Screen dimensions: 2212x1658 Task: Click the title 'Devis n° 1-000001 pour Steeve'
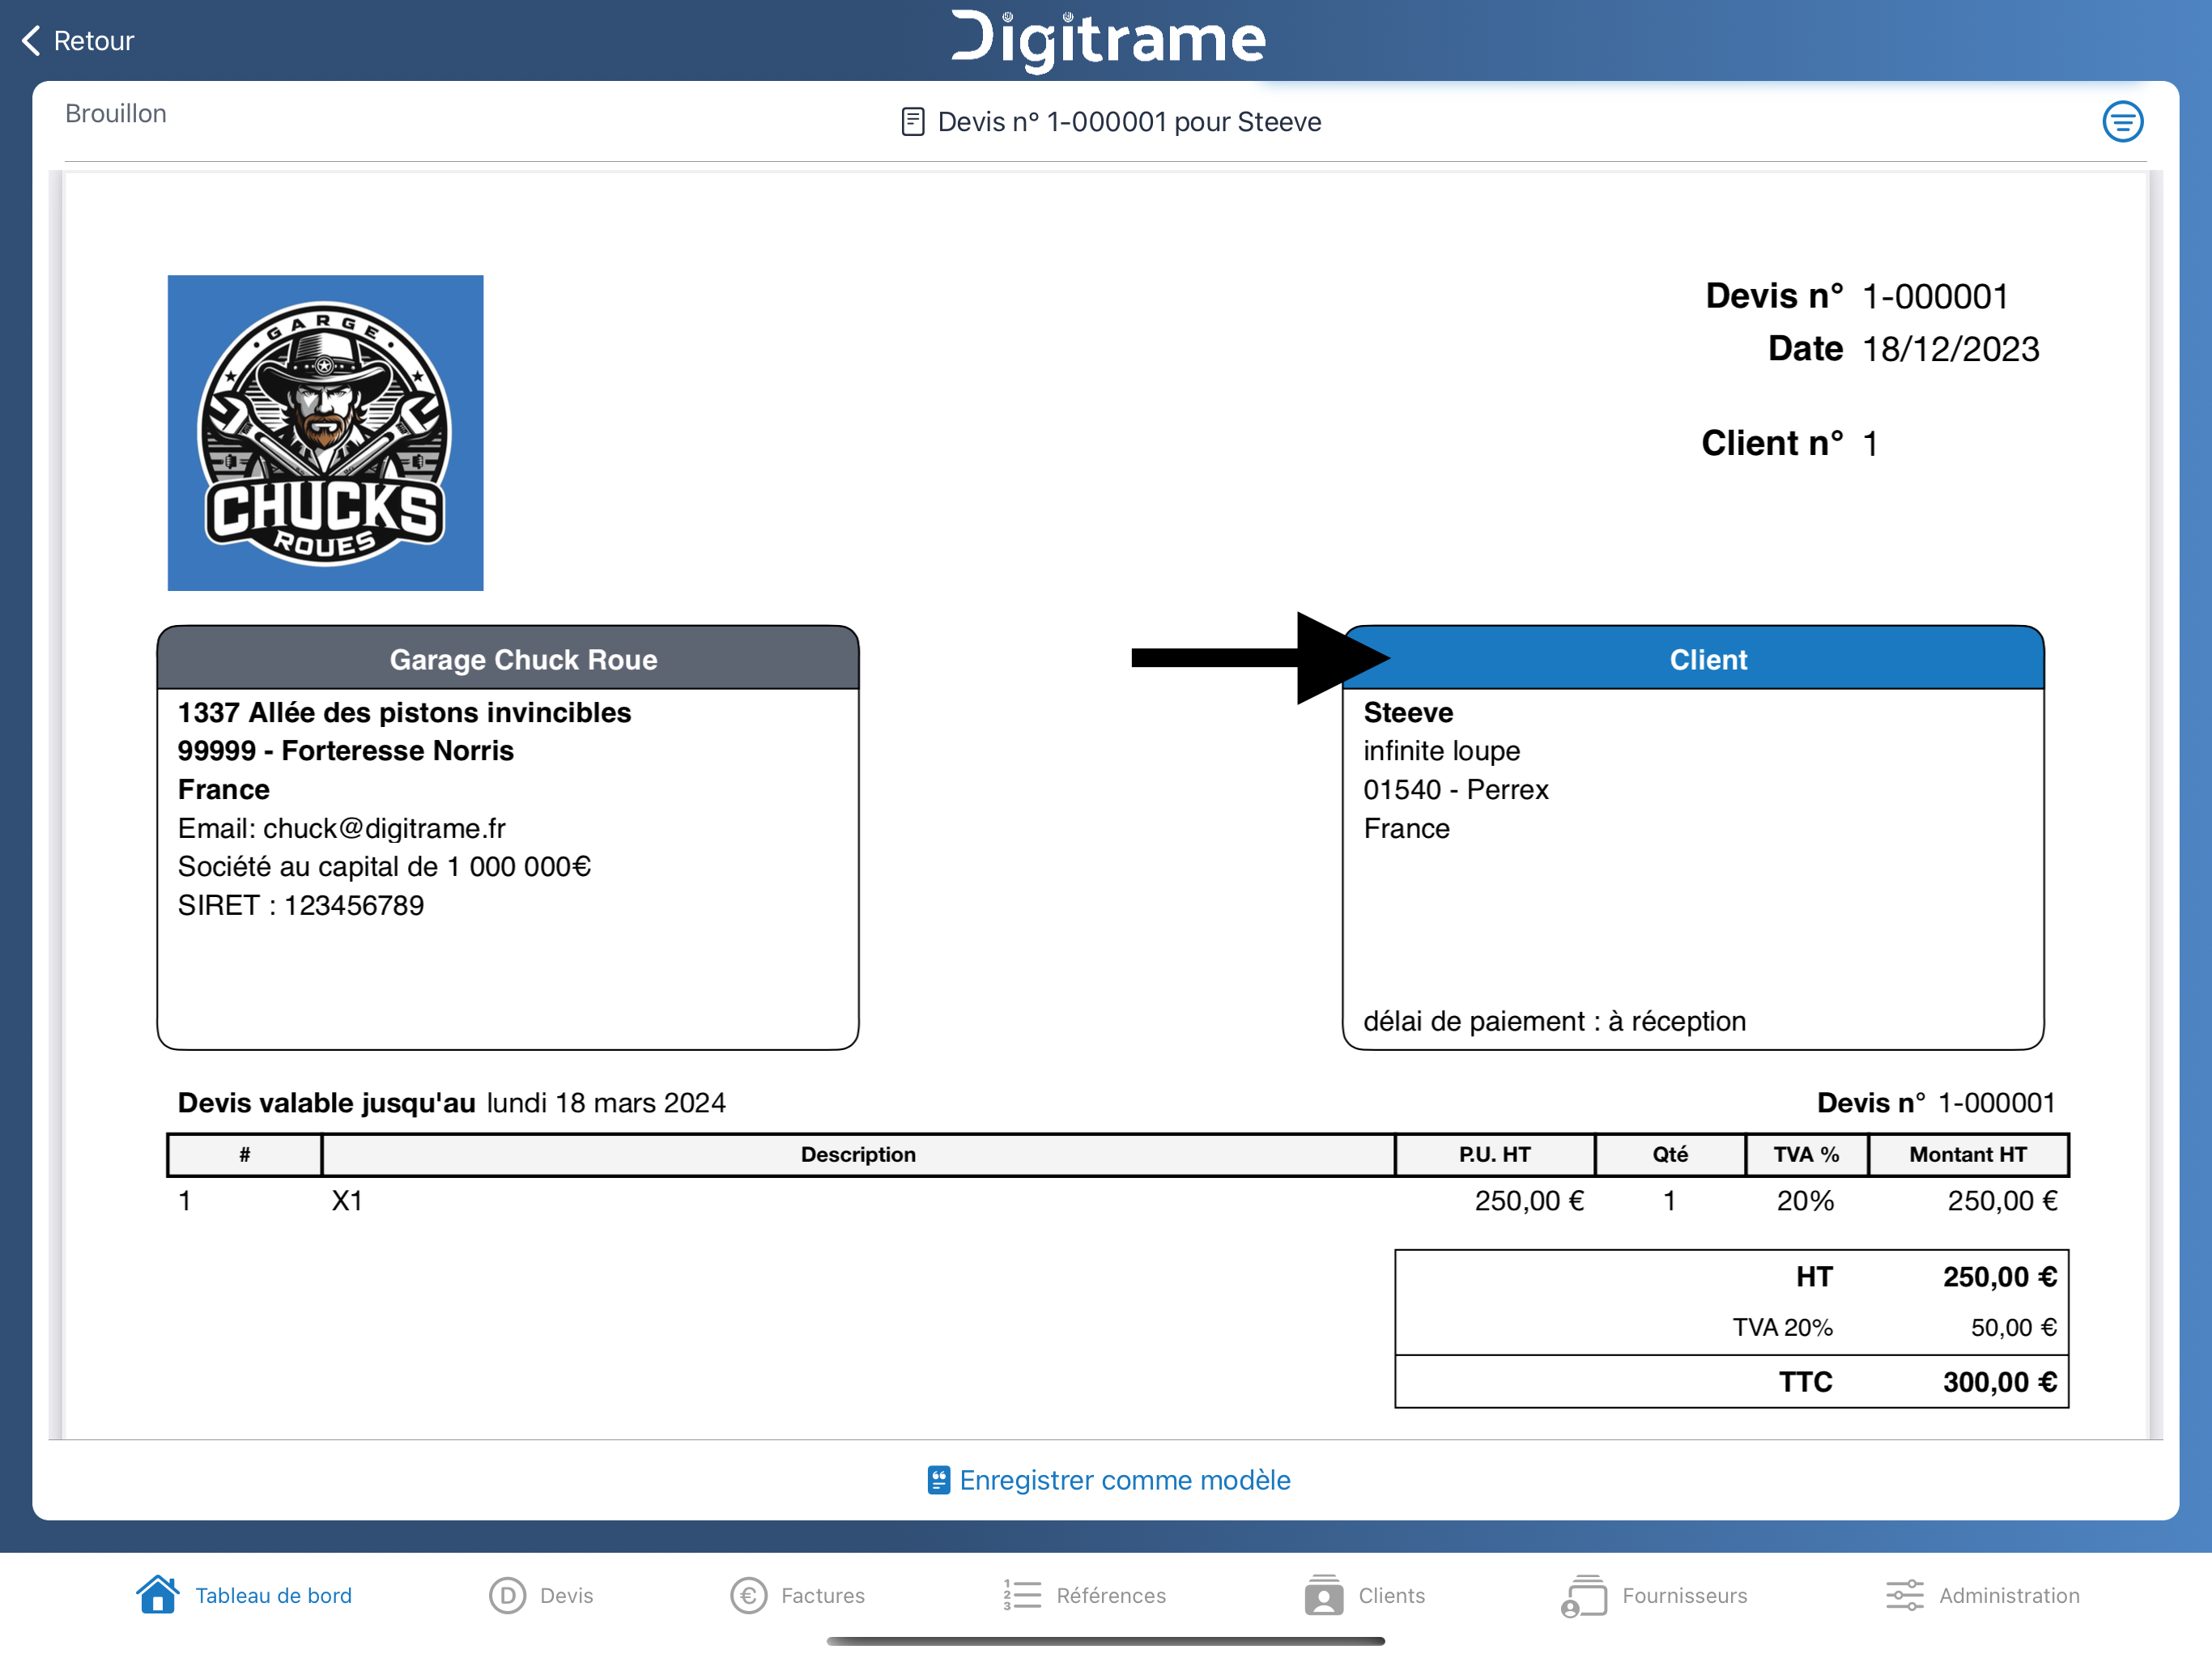(x=1130, y=122)
